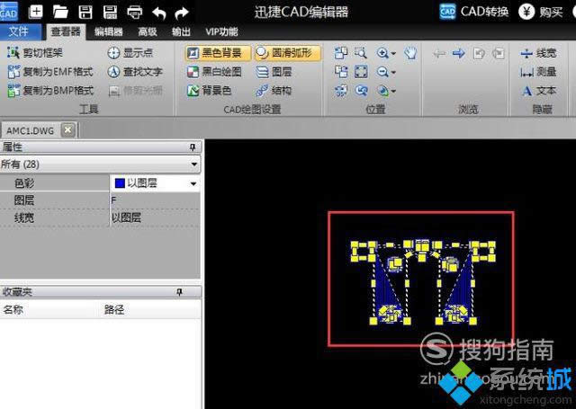576x409 pixels.
Task: Click 复制为EMF格式
Action: point(50,72)
